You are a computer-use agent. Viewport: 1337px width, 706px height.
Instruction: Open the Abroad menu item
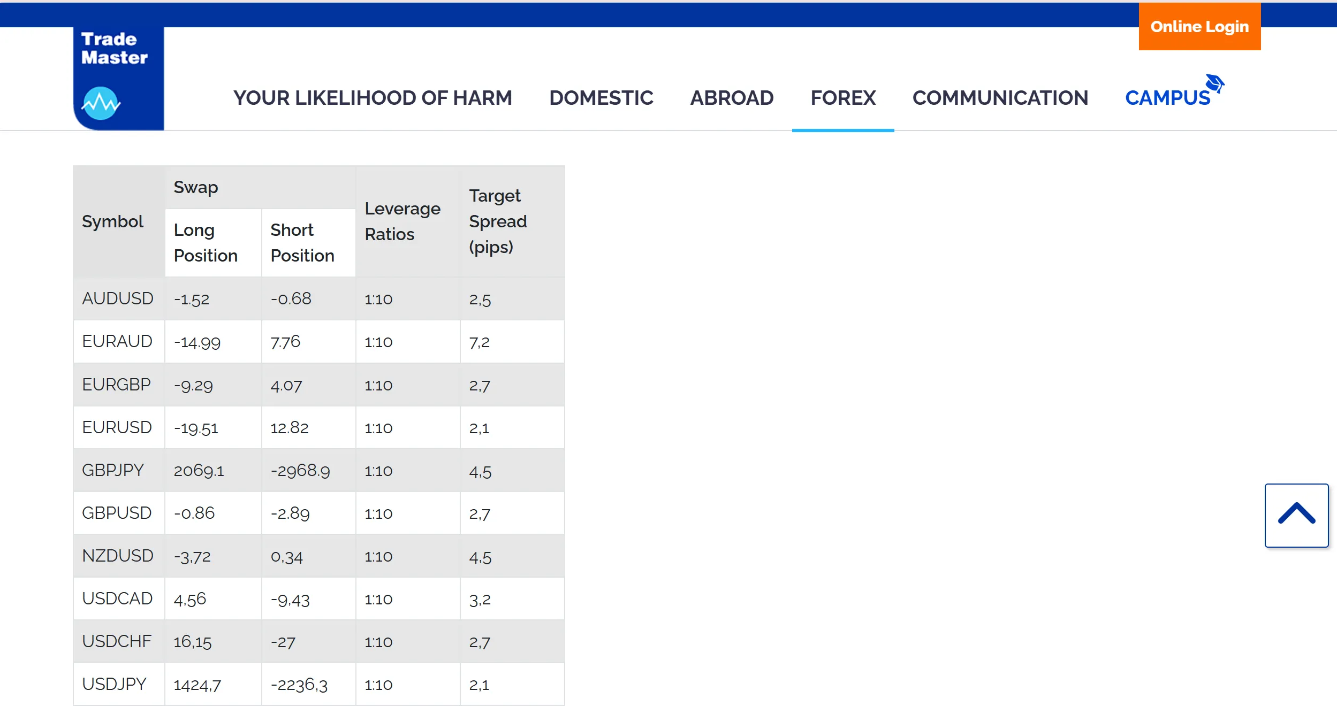pyautogui.click(x=732, y=98)
